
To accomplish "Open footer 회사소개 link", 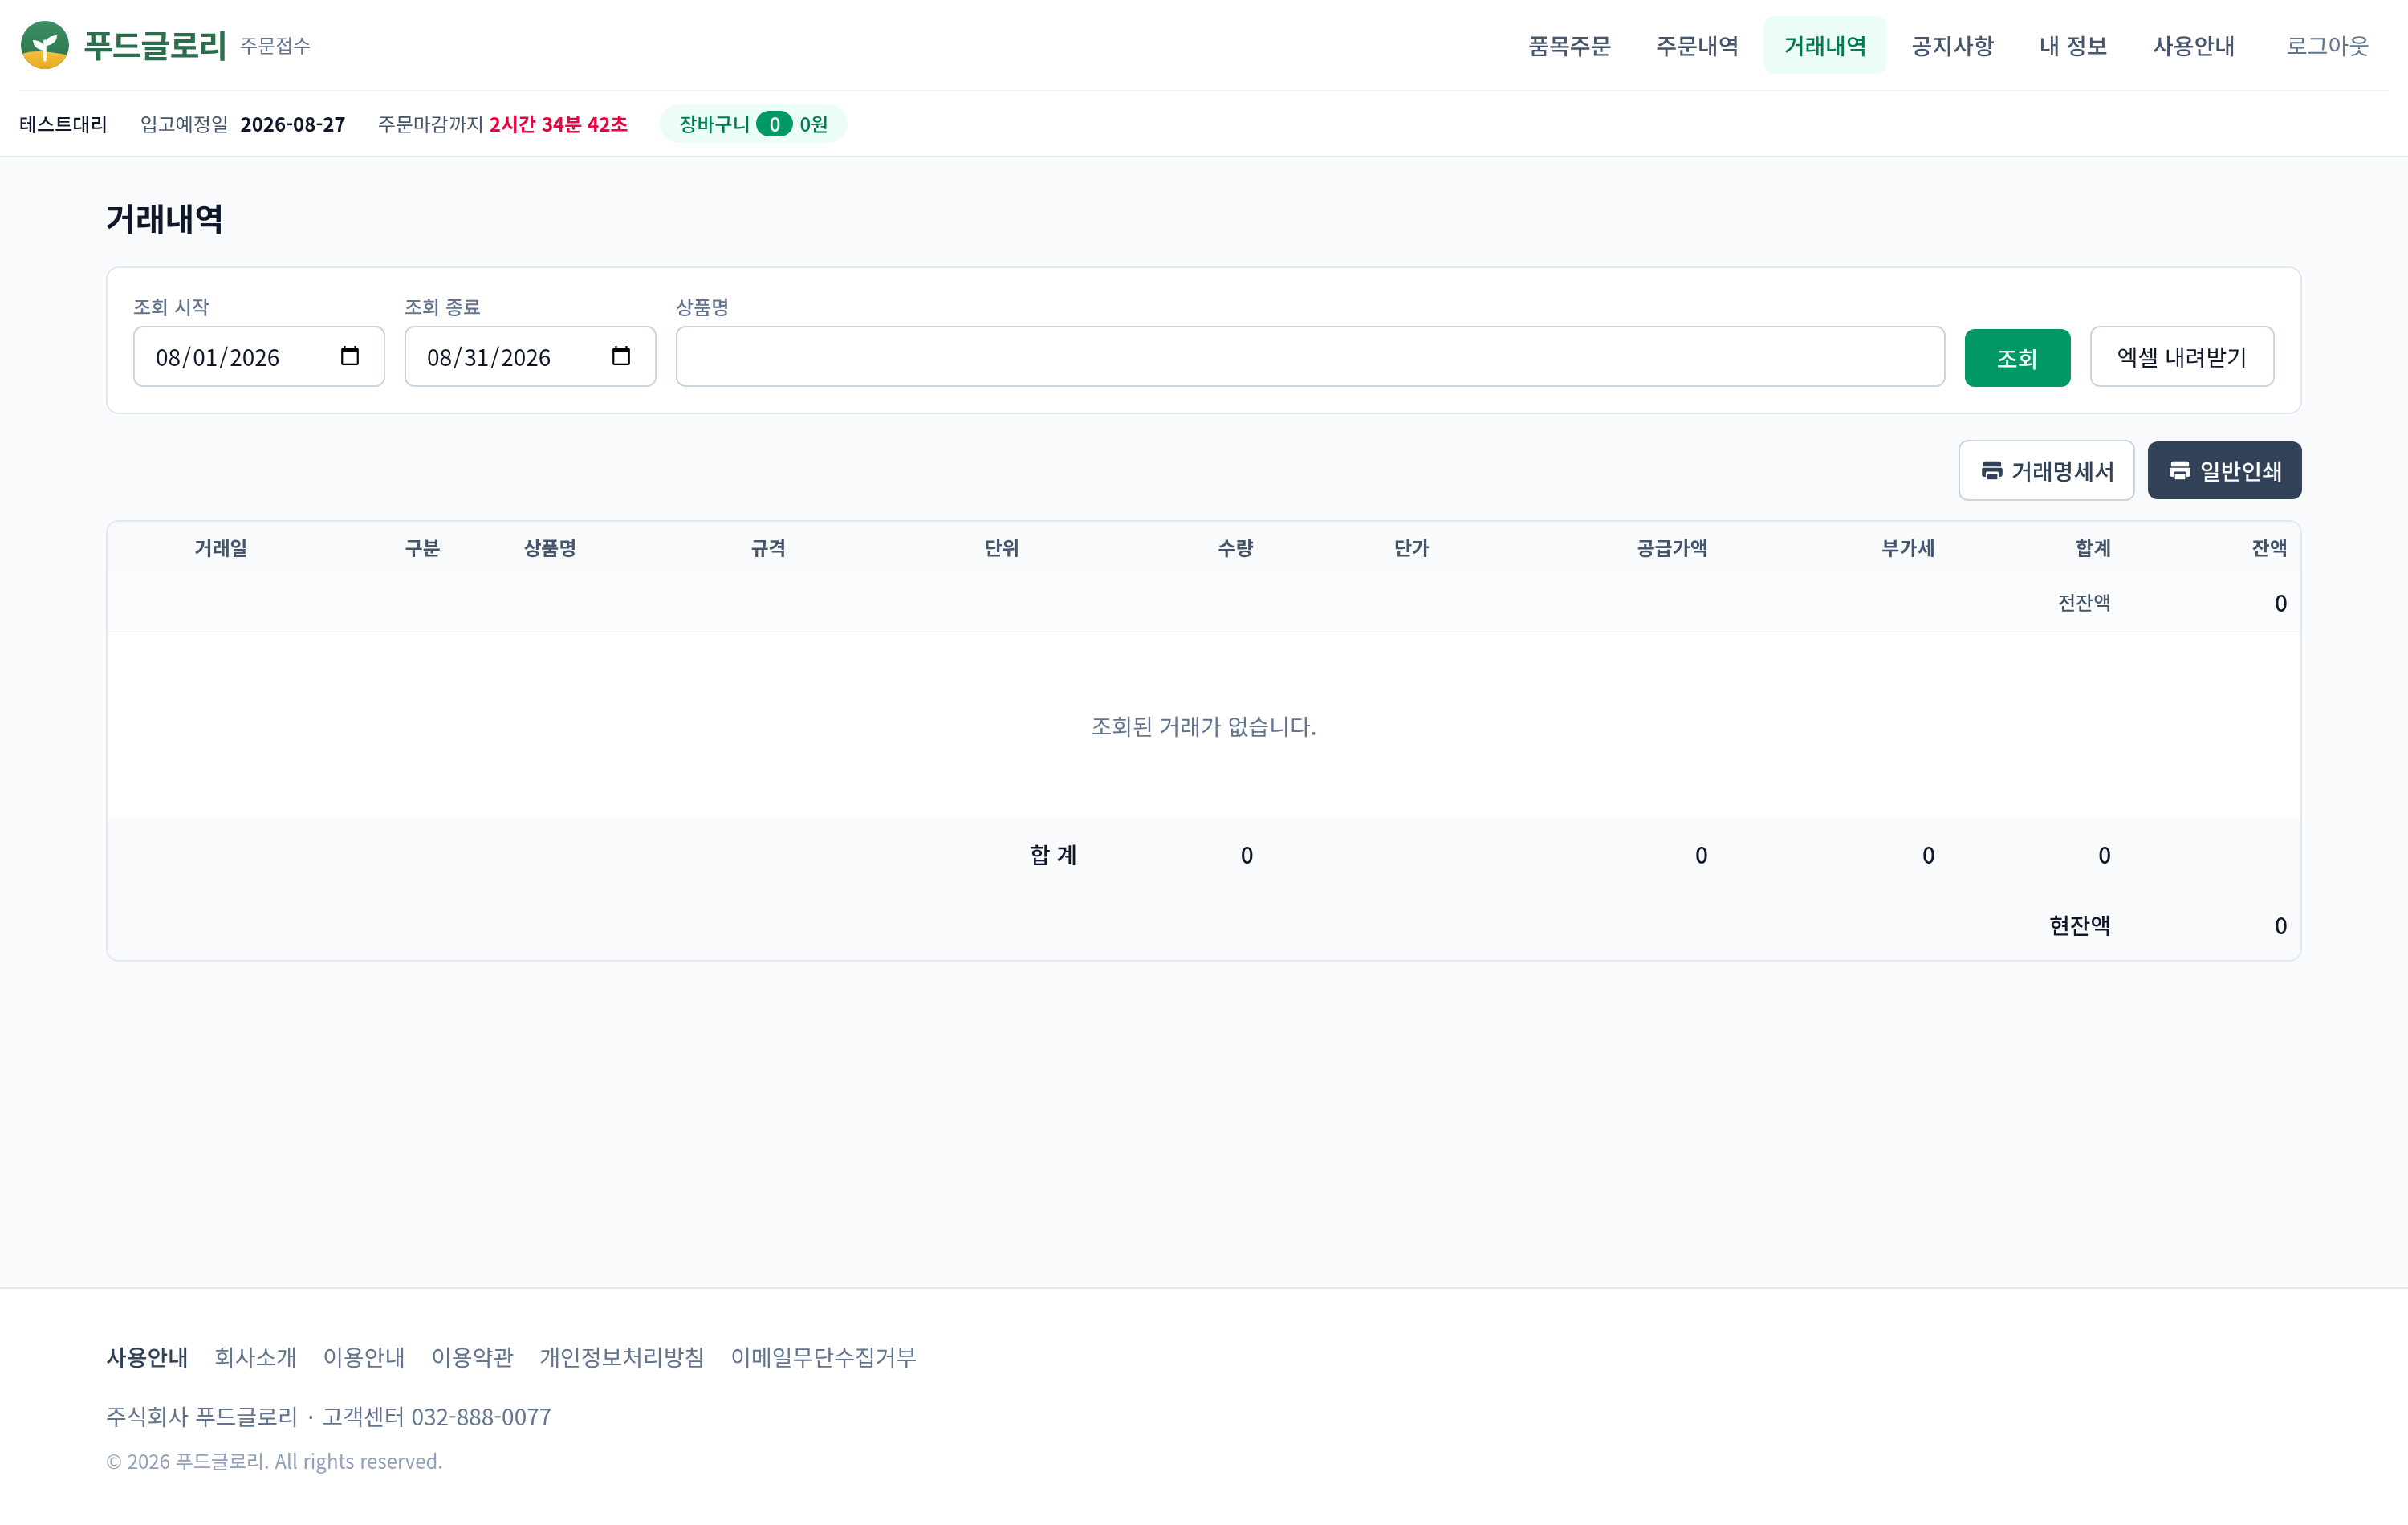I will (x=255, y=1357).
